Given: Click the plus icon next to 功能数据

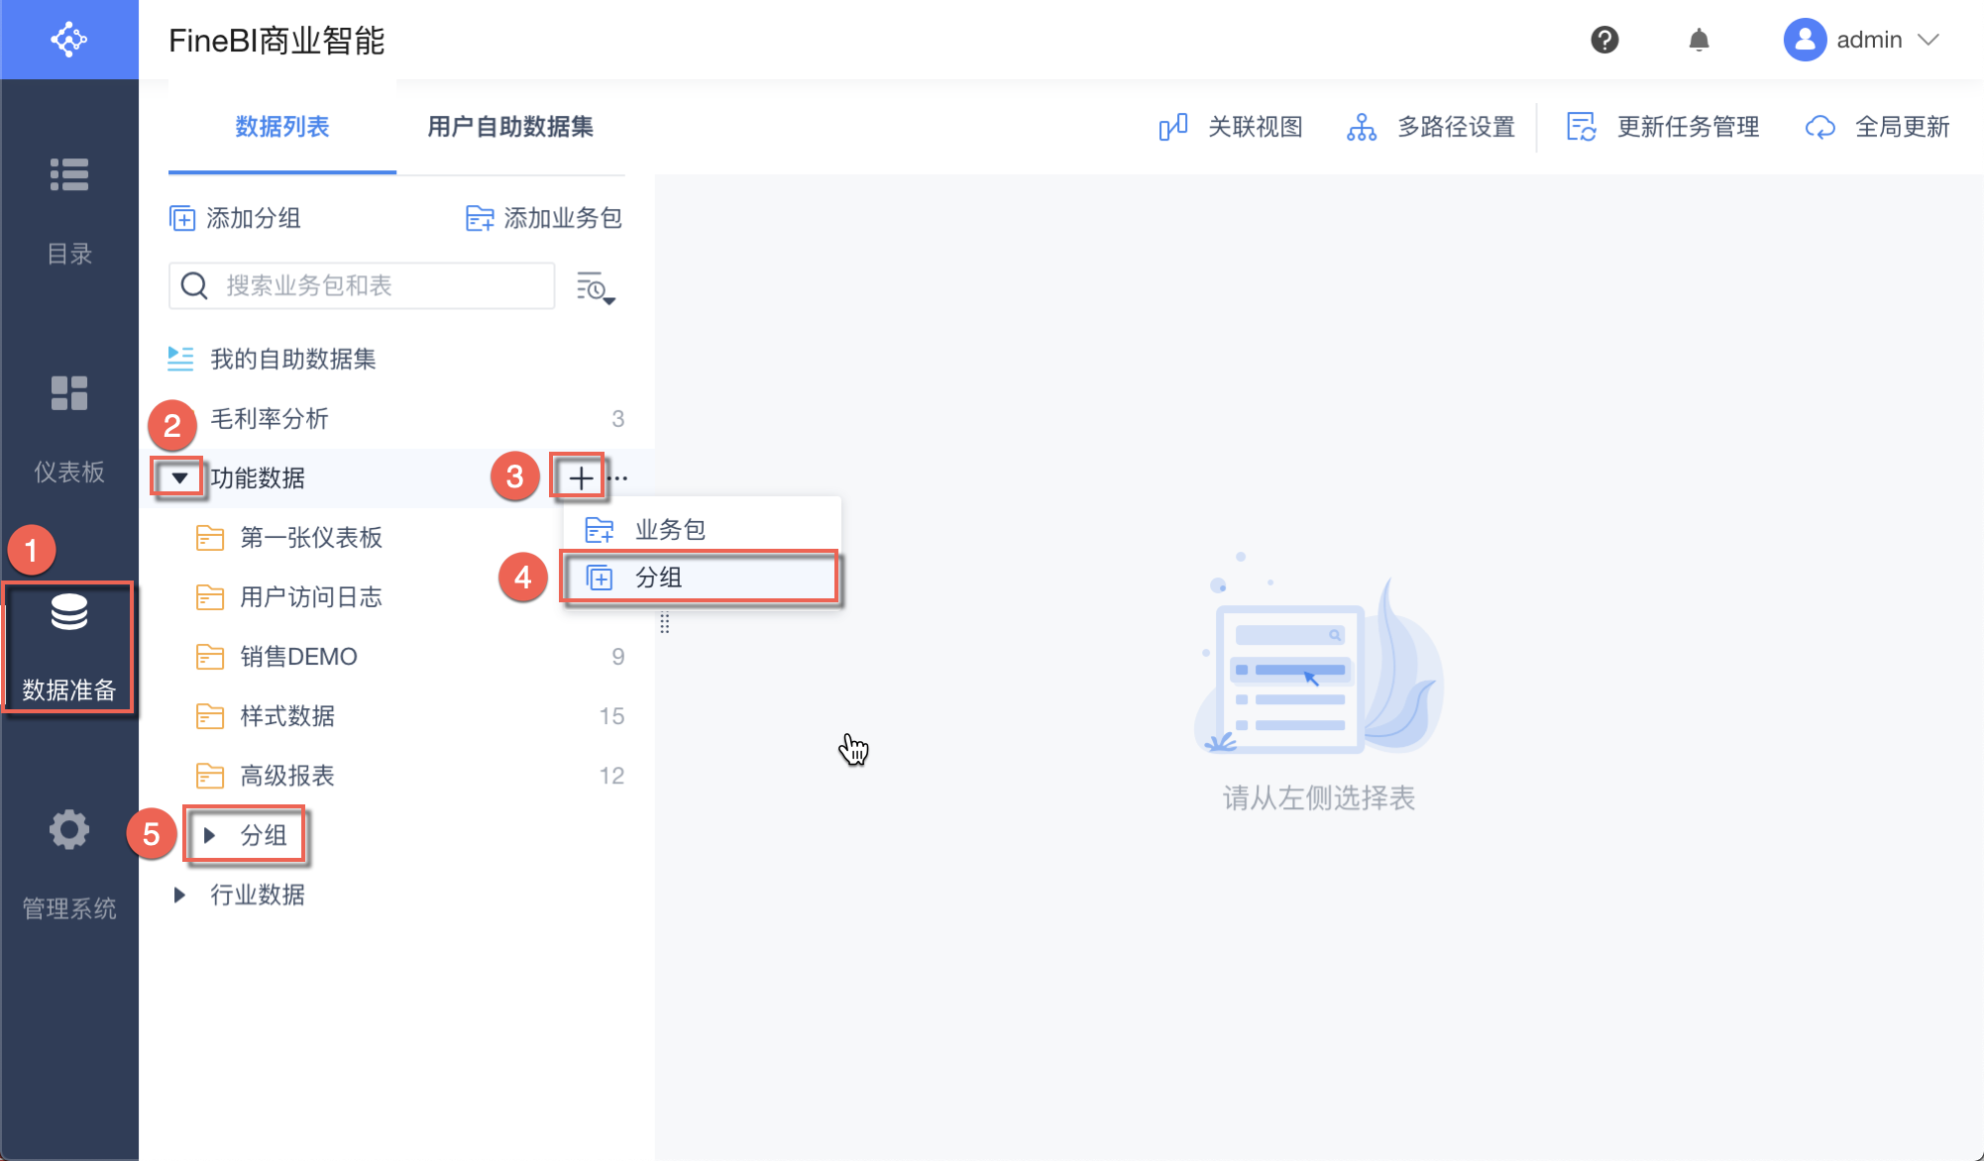Looking at the screenshot, I should tap(581, 478).
